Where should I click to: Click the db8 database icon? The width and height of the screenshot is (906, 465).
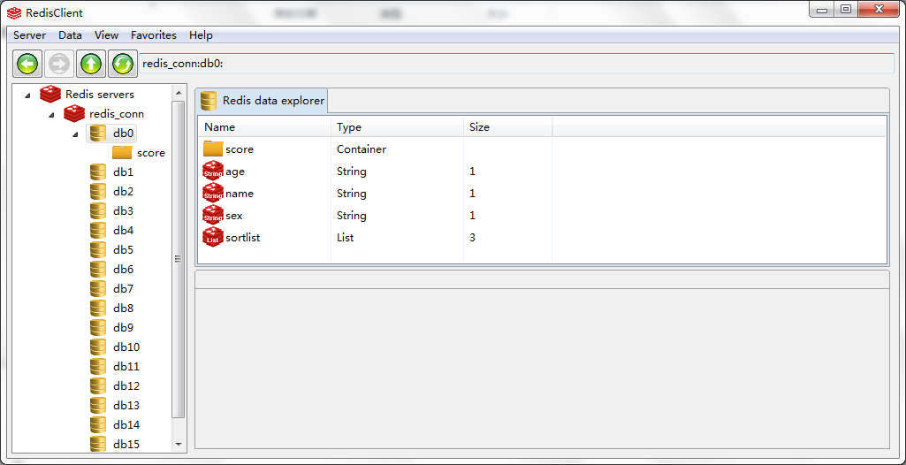pyautogui.click(x=98, y=308)
